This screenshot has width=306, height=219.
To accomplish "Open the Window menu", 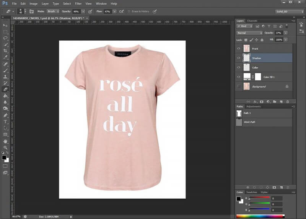I will 101,3.
